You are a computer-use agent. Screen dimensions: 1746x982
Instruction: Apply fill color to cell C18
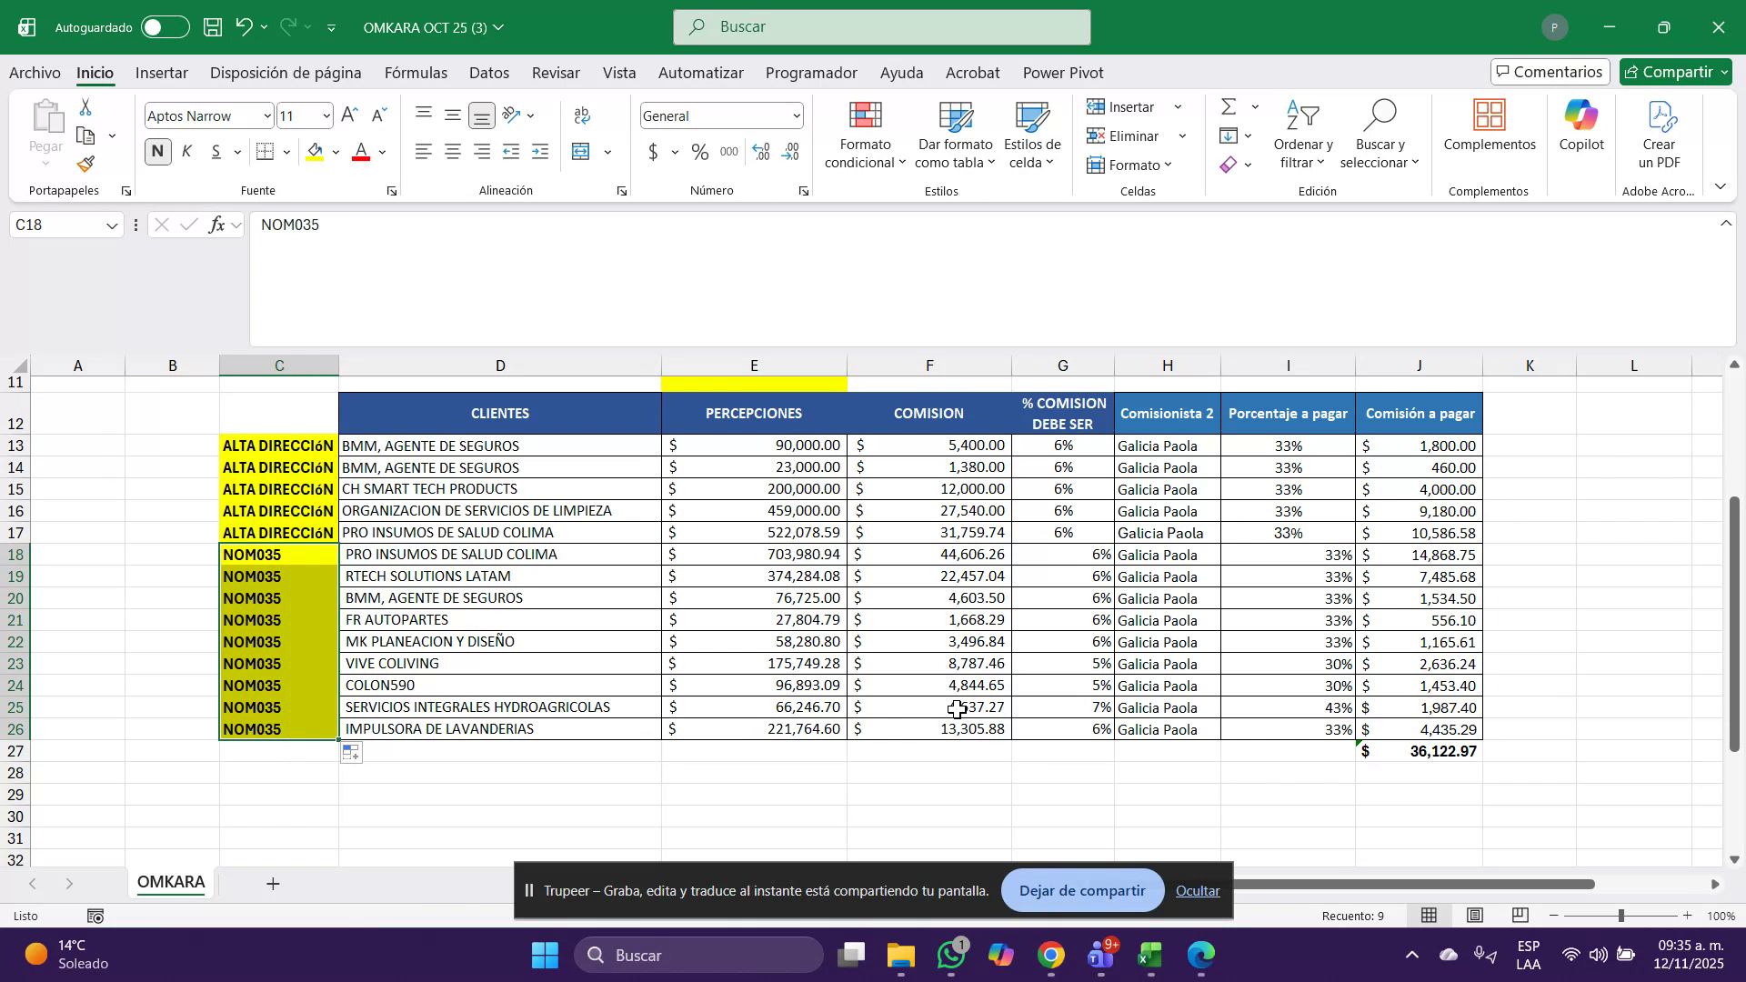[x=316, y=152]
